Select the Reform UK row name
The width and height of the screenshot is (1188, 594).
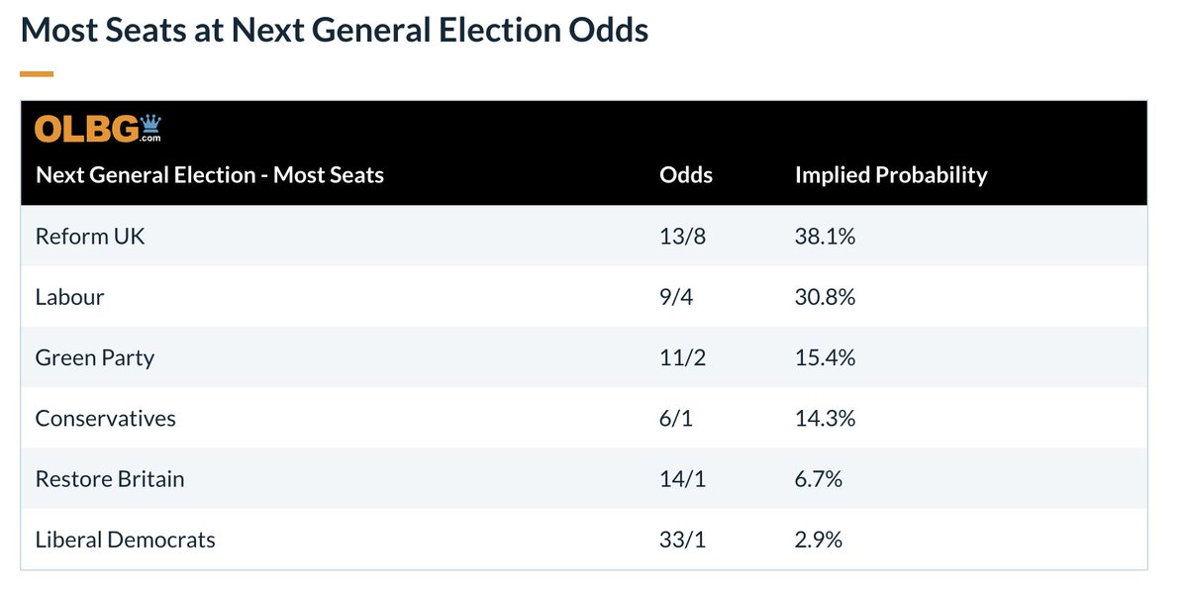point(90,237)
